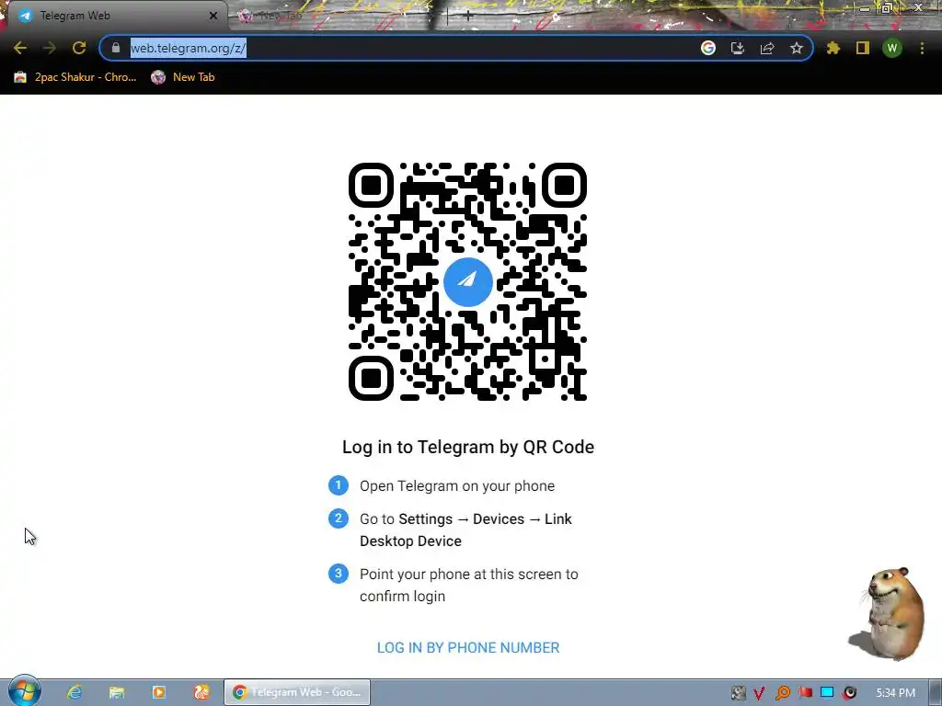Click the first gray tray icon
This screenshot has height=706, width=942.
739,693
